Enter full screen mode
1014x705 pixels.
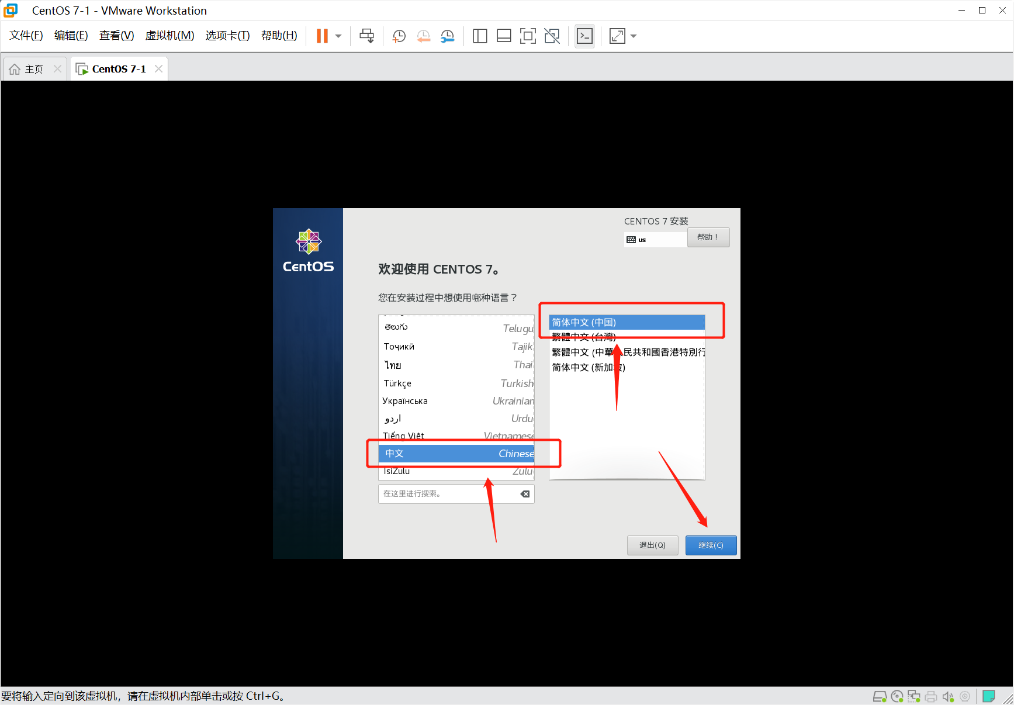528,36
